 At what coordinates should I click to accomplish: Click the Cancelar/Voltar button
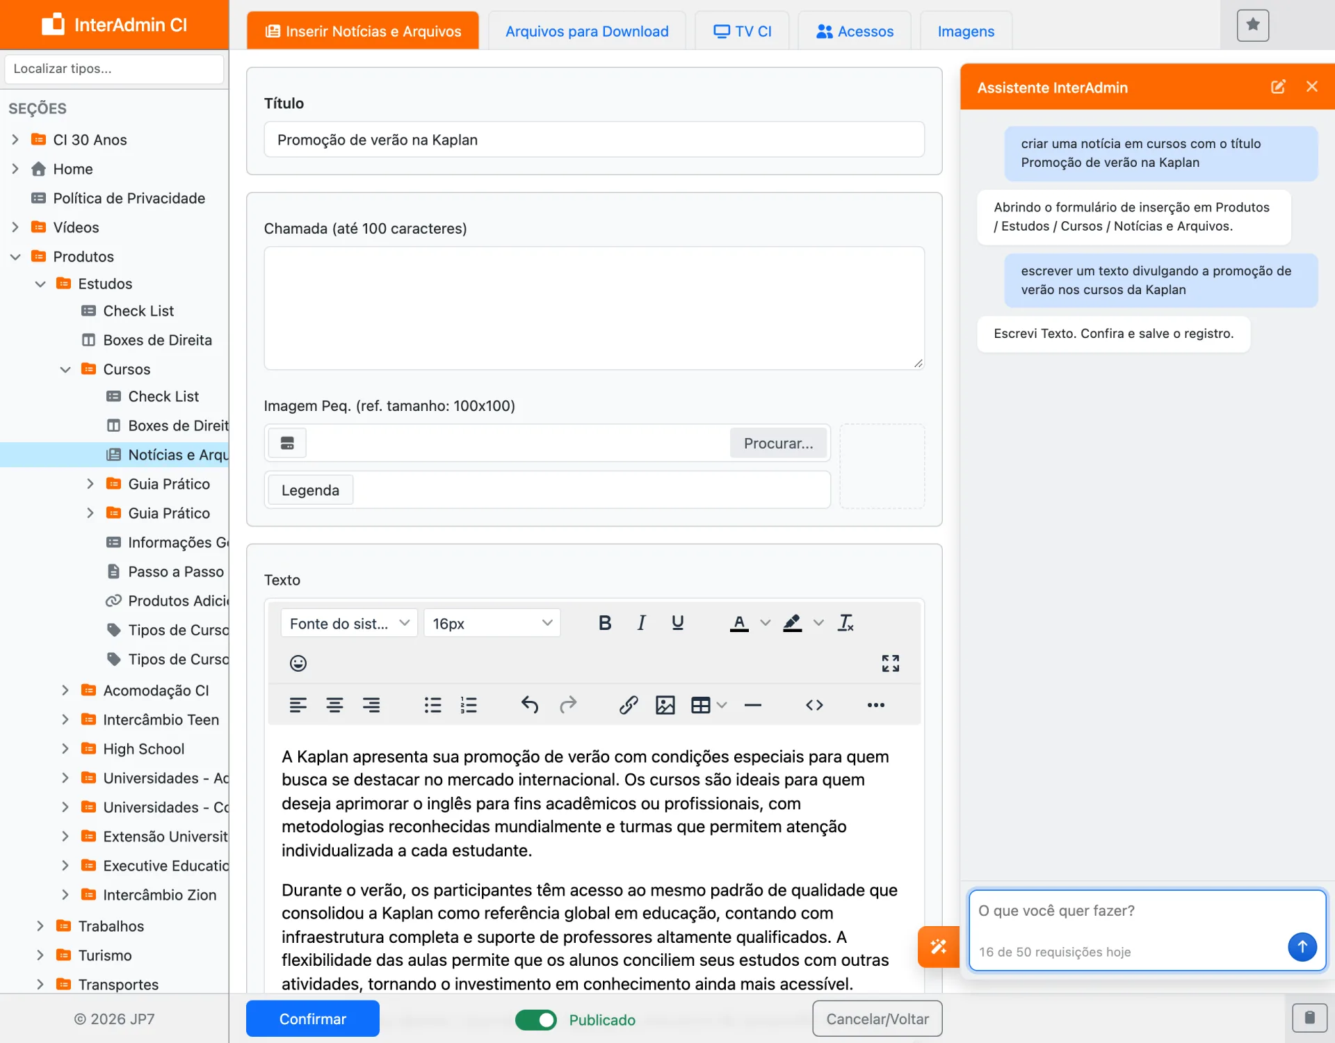tap(877, 1019)
